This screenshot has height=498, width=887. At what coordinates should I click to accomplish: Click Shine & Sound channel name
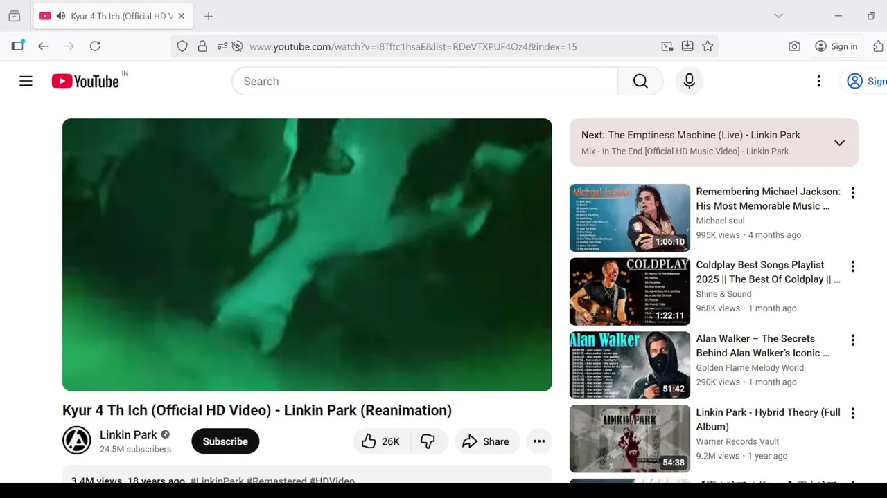tap(723, 294)
